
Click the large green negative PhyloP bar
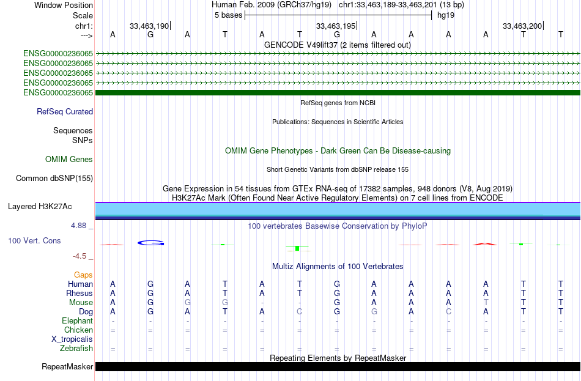[x=297, y=248]
